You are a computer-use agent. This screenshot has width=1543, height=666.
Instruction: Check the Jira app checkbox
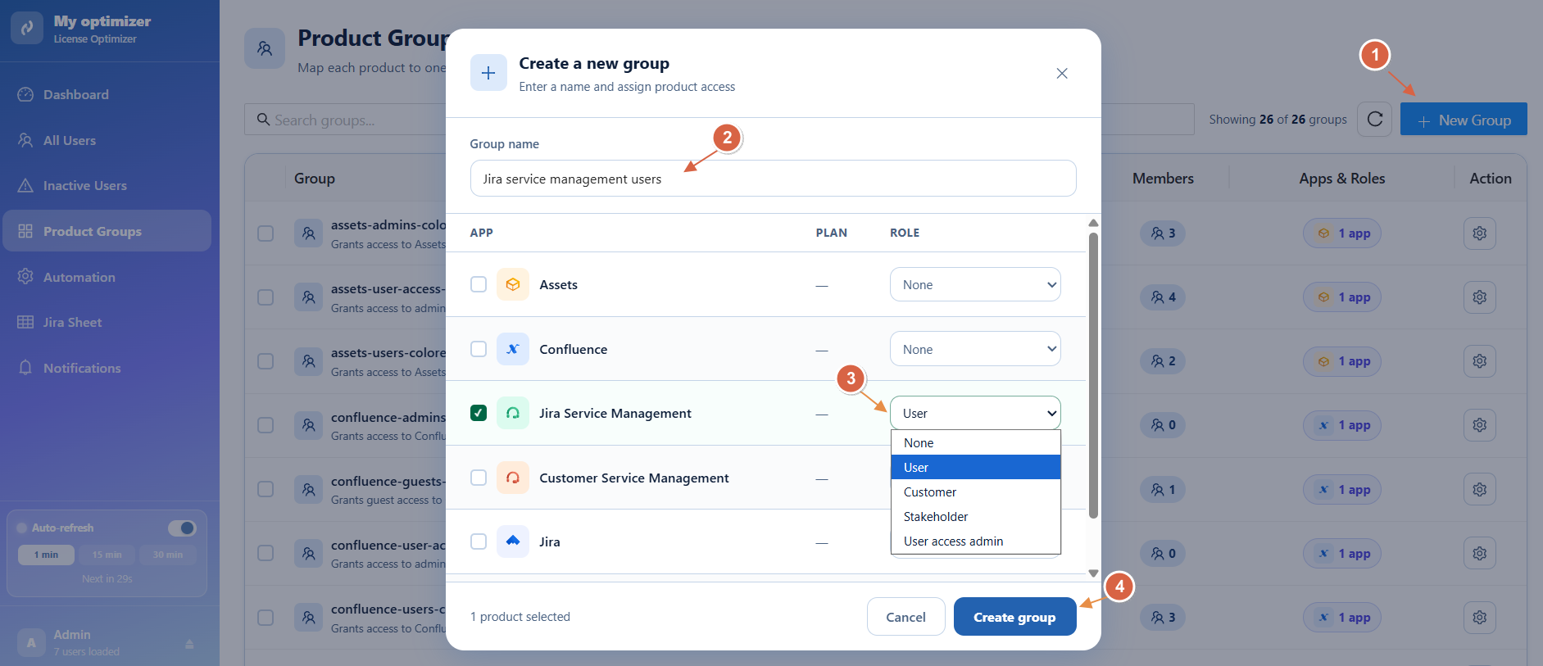point(479,541)
